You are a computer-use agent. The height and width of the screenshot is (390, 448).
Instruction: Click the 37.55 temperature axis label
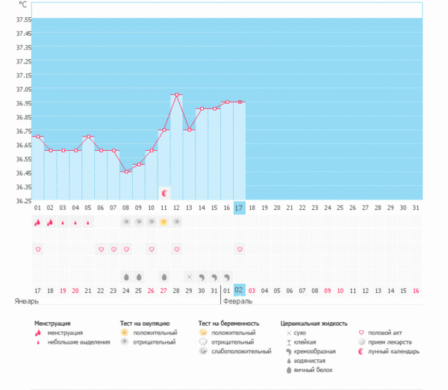click(x=24, y=19)
